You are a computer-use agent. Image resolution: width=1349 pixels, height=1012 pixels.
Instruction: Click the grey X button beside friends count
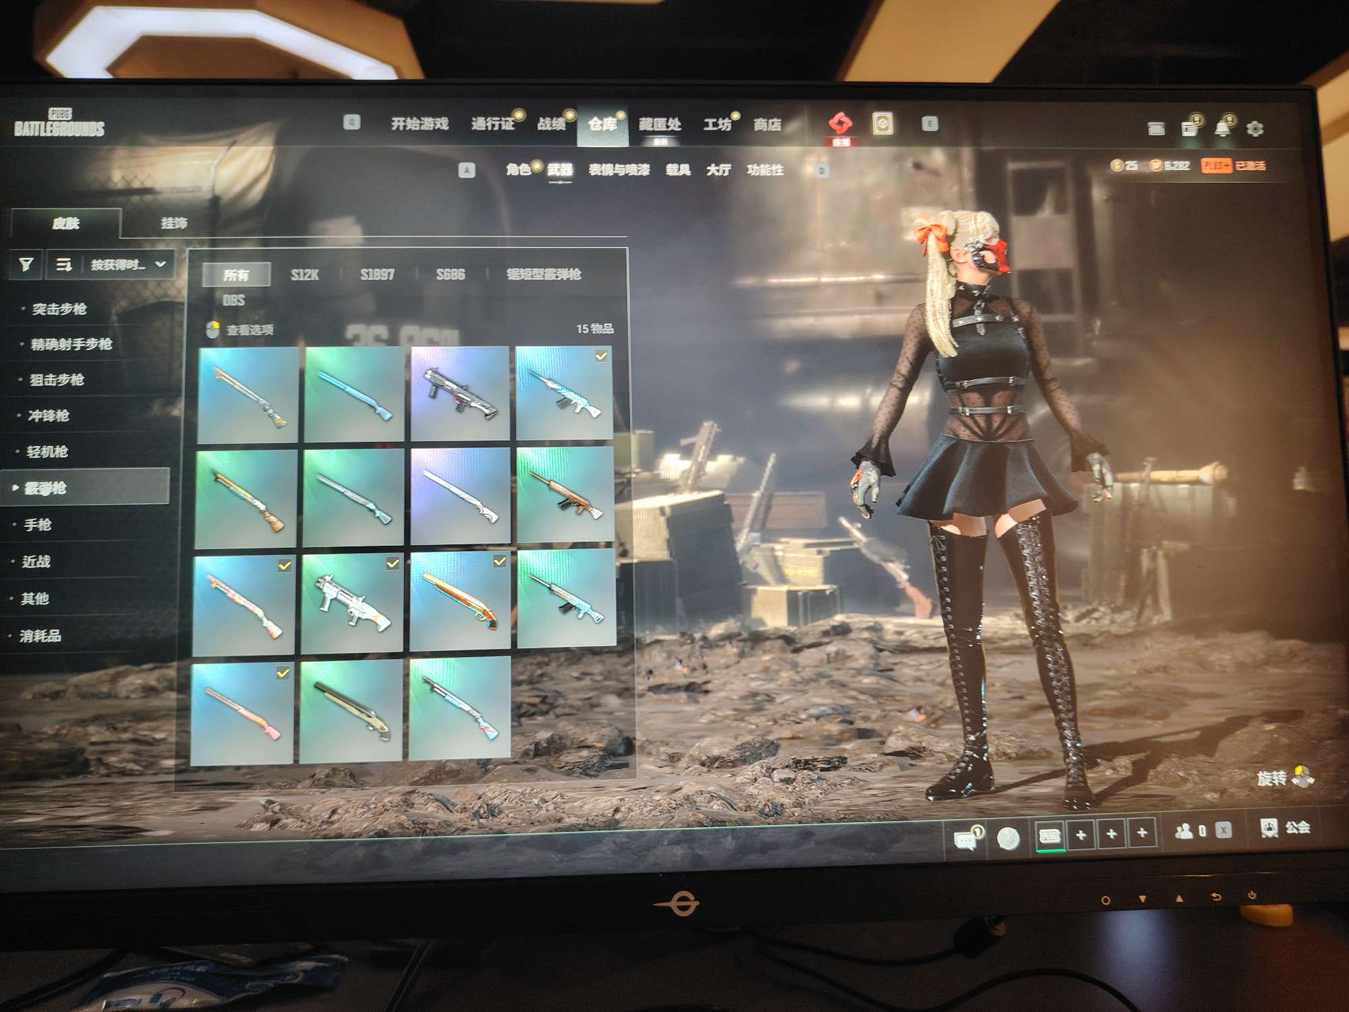pyautogui.click(x=1224, y=831)
